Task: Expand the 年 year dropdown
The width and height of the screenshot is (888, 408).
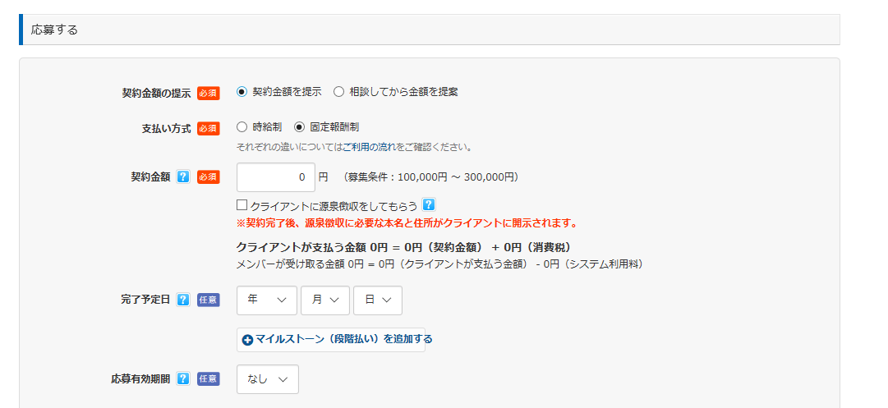Action: click(267, 300)
